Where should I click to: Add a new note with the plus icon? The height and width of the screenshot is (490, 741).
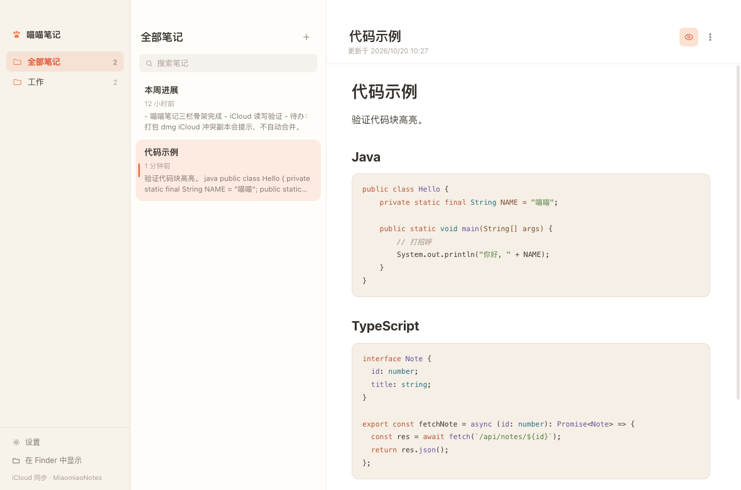pyautogui.click(x=306, y=37)
